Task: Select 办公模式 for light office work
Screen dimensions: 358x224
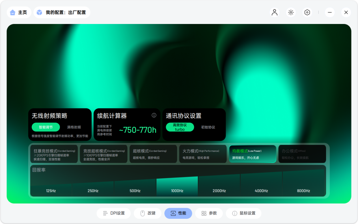Action: 302,154
